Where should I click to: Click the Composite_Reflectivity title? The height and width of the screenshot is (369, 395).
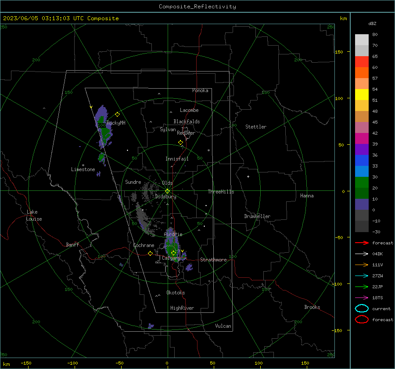pyautogui.click(x=197, y=7)
